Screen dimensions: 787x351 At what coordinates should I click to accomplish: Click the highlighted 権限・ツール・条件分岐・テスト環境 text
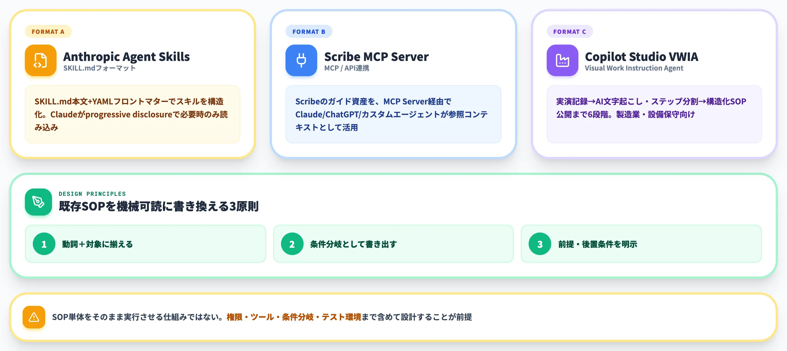294,317
